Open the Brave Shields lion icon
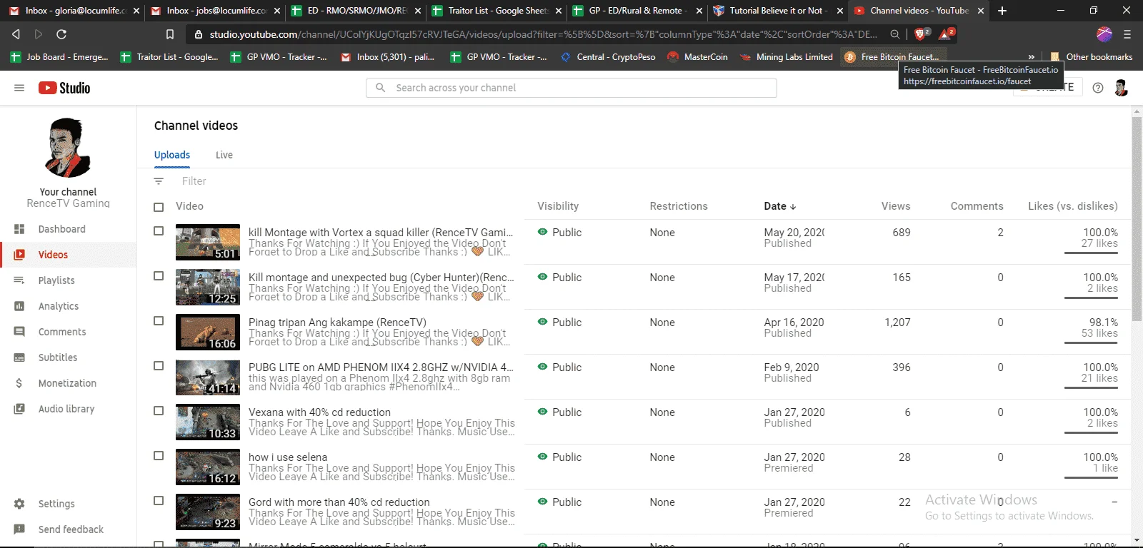Screen dimensions: 1143x548 [921, 34]
